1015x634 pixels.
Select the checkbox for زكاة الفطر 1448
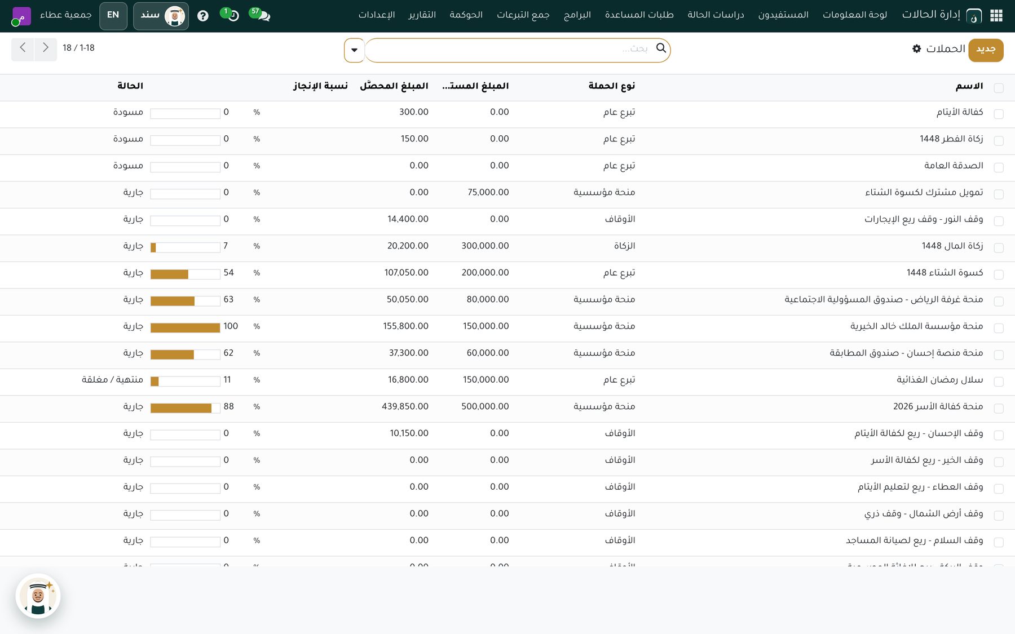[999, 141]
